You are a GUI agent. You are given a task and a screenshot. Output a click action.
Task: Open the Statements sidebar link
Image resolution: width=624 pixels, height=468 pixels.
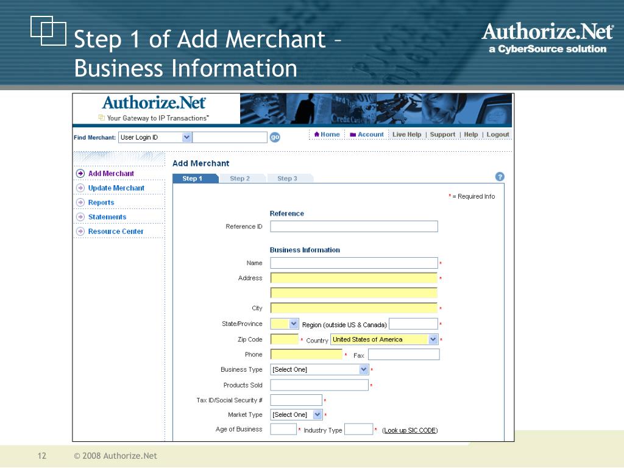coord(107,217)
